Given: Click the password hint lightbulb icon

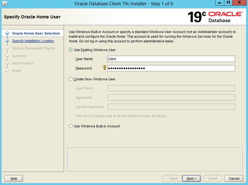Looking at the screenshot, I should [105, 67].
